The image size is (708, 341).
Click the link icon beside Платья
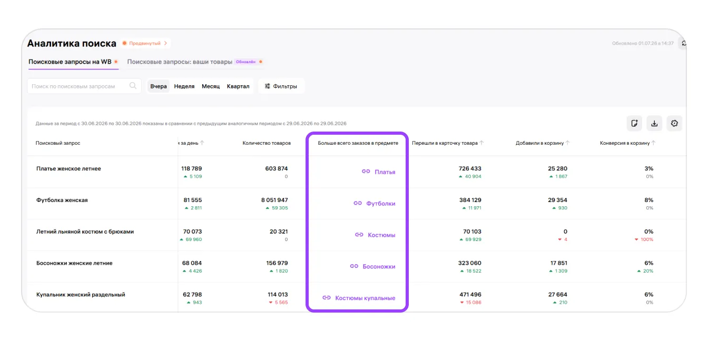point(366,172)
